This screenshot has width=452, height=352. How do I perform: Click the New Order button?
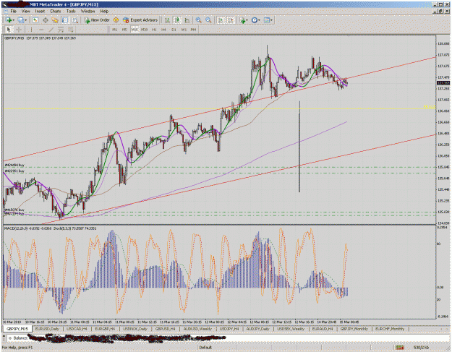pyautogui.click(x=97, y=20)
